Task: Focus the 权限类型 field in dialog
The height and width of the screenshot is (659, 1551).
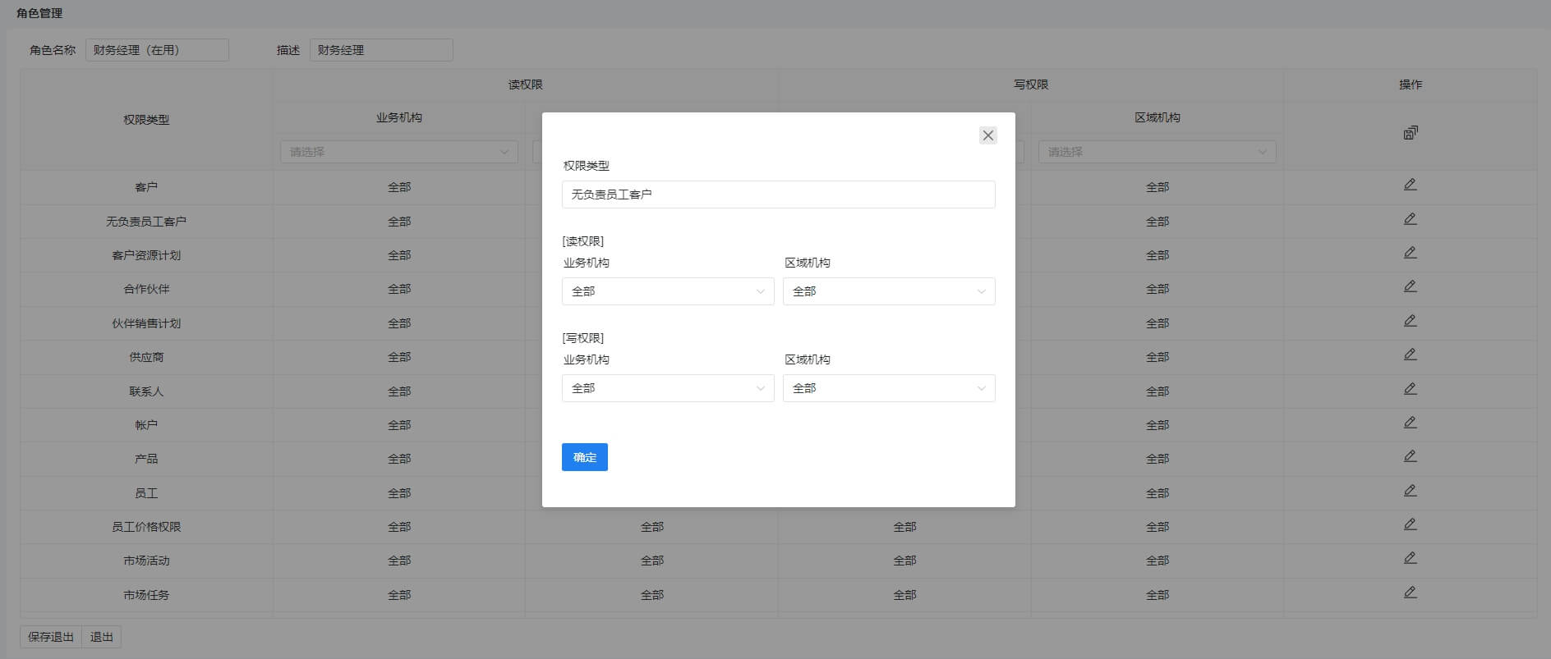Action: click(x=779, y=194)
